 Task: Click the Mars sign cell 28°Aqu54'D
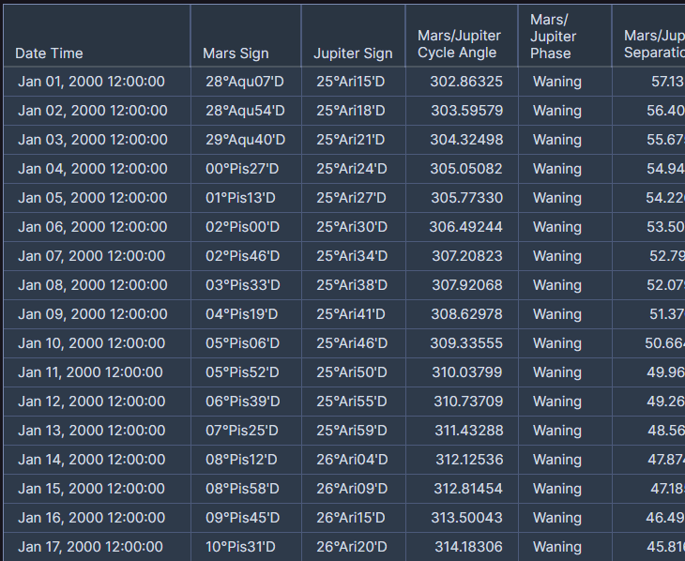pos(244,111)
